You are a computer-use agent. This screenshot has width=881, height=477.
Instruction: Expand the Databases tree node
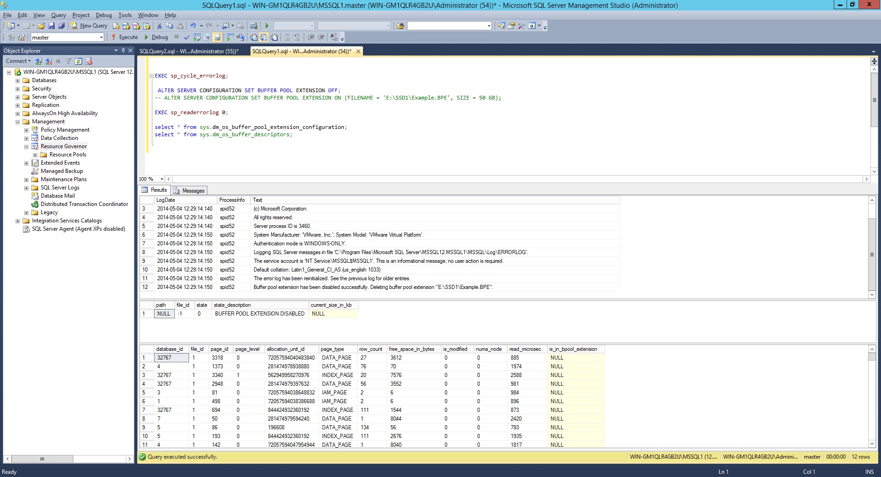tap(17, 80)
